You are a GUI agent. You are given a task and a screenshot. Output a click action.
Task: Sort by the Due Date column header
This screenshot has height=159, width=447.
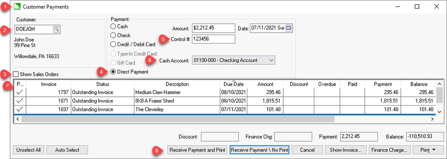click(233, 84)
